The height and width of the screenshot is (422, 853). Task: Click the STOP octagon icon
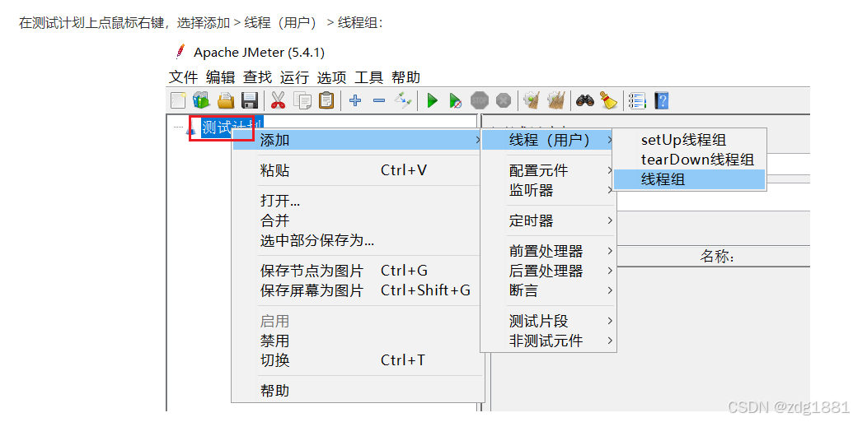(x=480, y=100)
